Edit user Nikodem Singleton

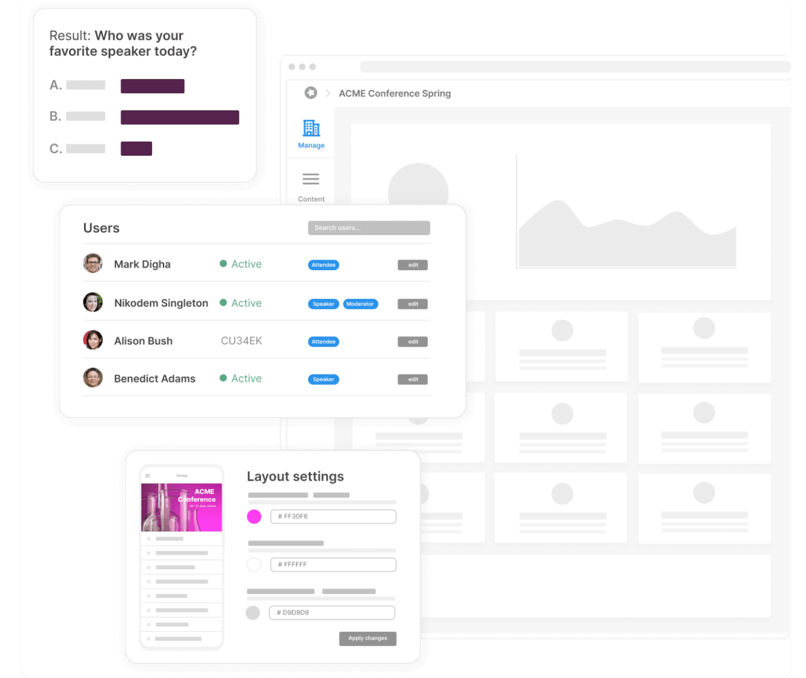pos(413,304)
